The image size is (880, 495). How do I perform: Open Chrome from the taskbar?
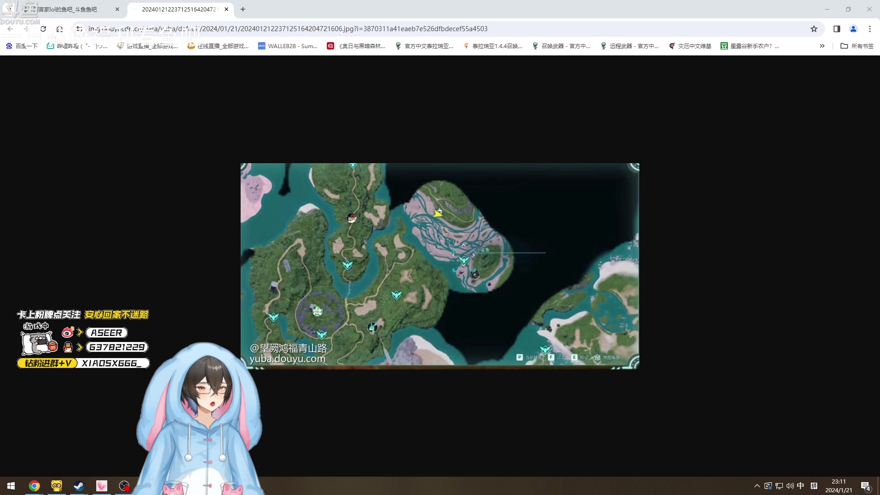(x=34, y=486)
